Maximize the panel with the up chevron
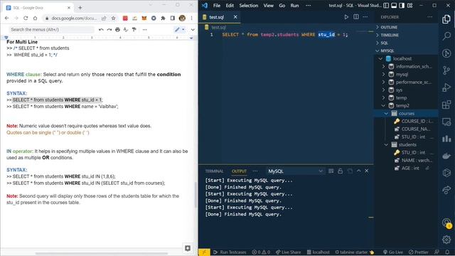This screenshot has width=455, height=256. 358,171
